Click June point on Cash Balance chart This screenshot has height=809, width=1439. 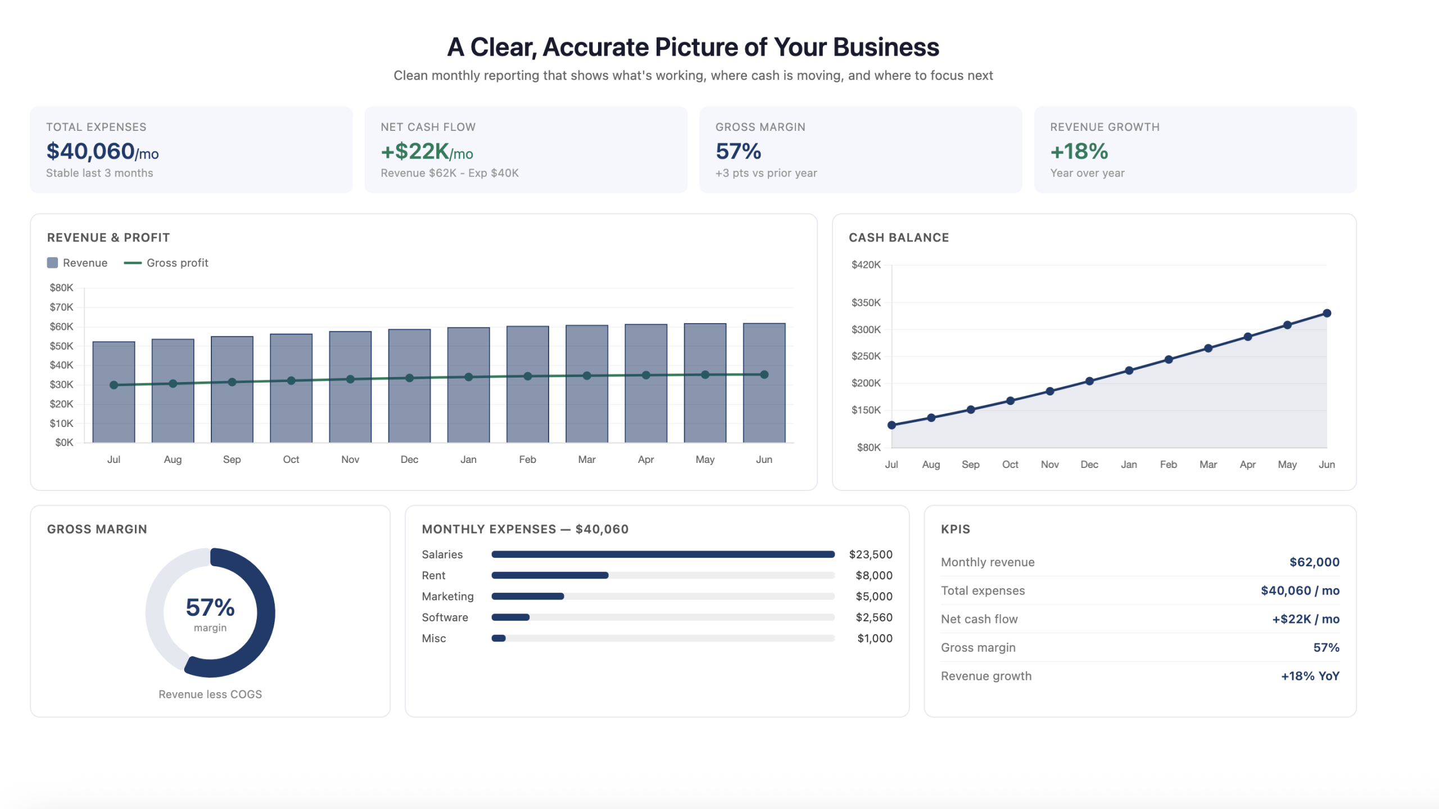[1327, 313]
